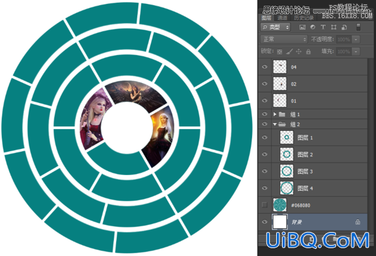Click the 填充 100% value field
The image size is (376, 256).
click(x=344, y=52)
